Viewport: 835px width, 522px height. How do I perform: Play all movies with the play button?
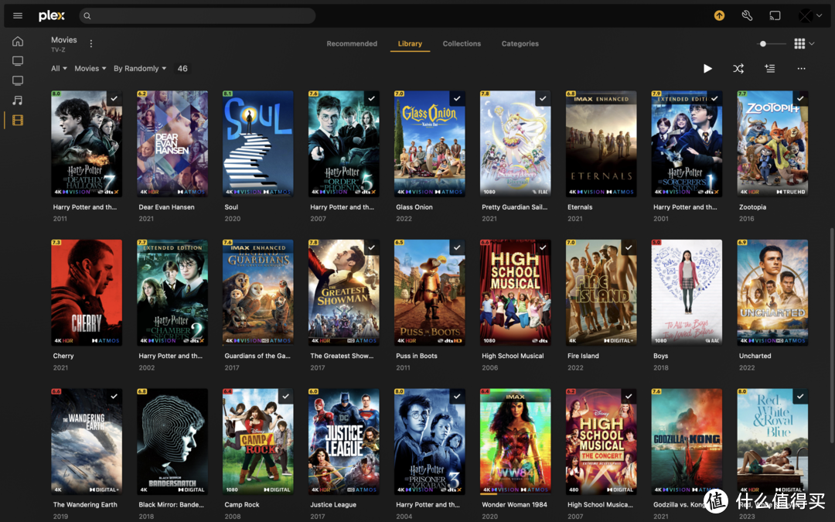click(707, 68)
